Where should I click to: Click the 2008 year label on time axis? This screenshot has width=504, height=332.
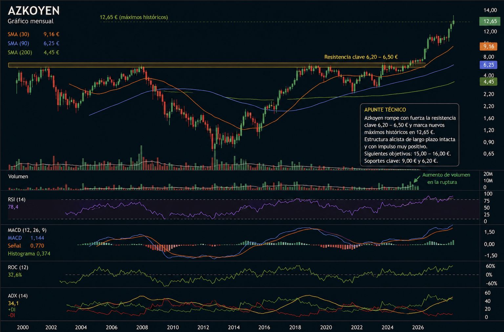(x=142, y=327)
